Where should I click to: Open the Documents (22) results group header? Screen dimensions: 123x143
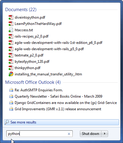click(21, 10)
